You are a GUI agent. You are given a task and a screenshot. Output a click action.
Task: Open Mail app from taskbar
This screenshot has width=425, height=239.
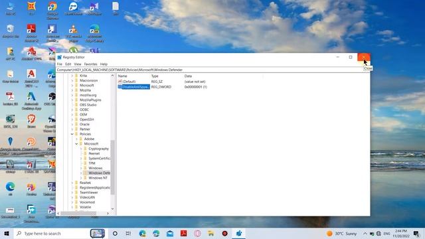click(x=170, y=233)
